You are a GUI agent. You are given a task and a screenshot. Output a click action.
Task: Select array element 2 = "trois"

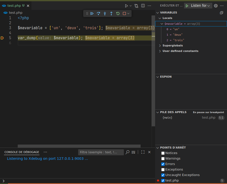191,40
